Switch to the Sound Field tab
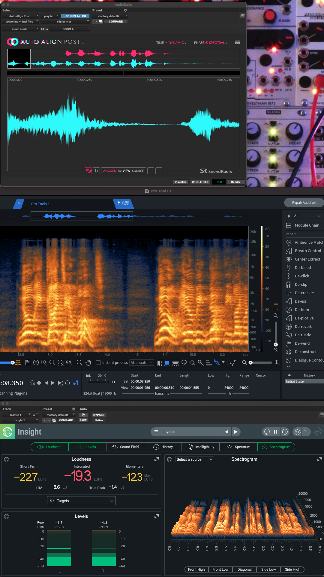The image size is (324, 577). 125,447
